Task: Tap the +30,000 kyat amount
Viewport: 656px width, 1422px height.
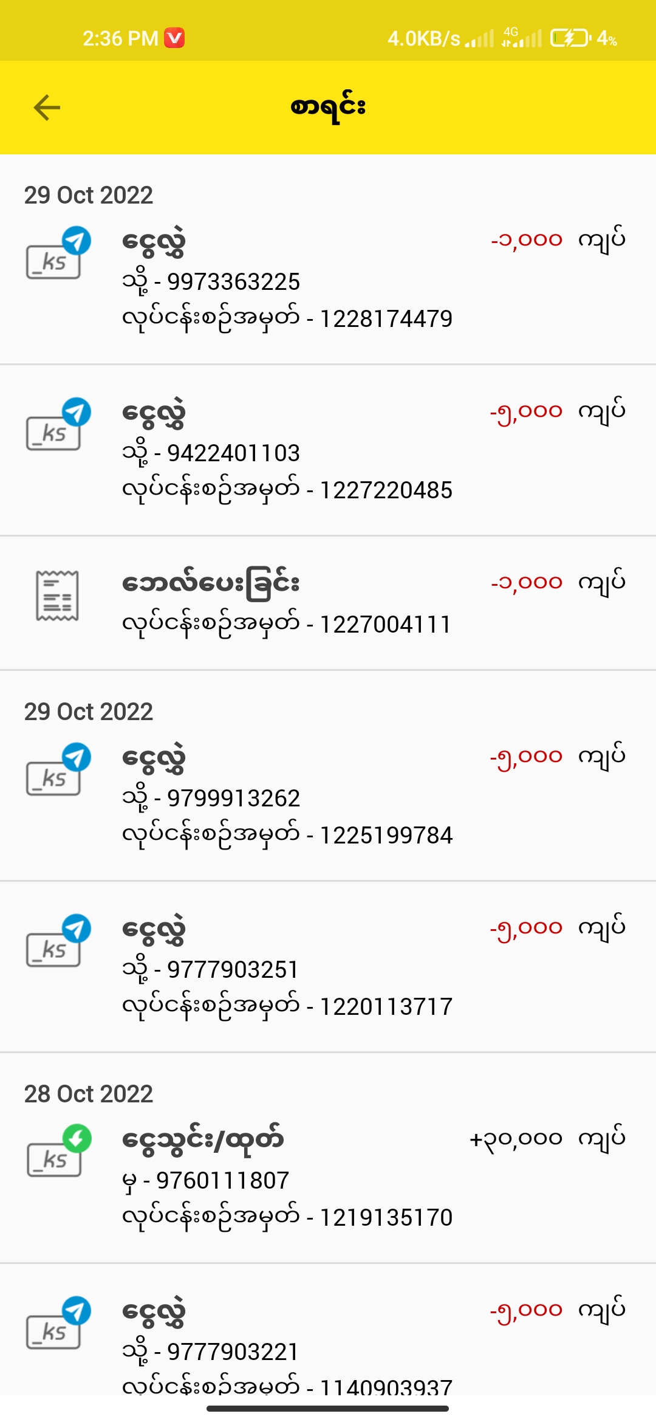Action: pyautogui.click(x=547, y=1138)
